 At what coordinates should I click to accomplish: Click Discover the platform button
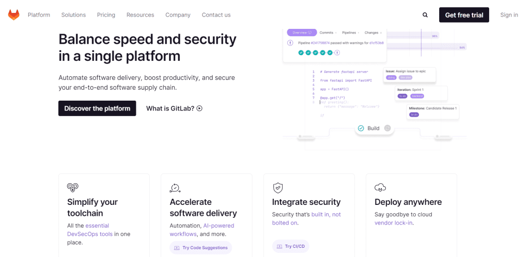[x=97, y=108]
